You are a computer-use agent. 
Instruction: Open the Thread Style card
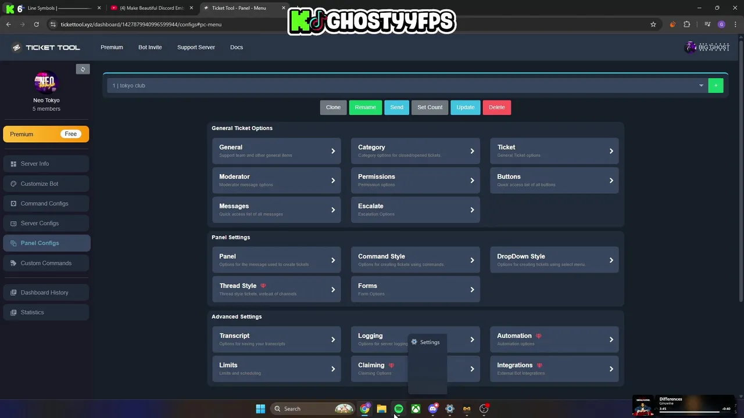click(276, 289)
